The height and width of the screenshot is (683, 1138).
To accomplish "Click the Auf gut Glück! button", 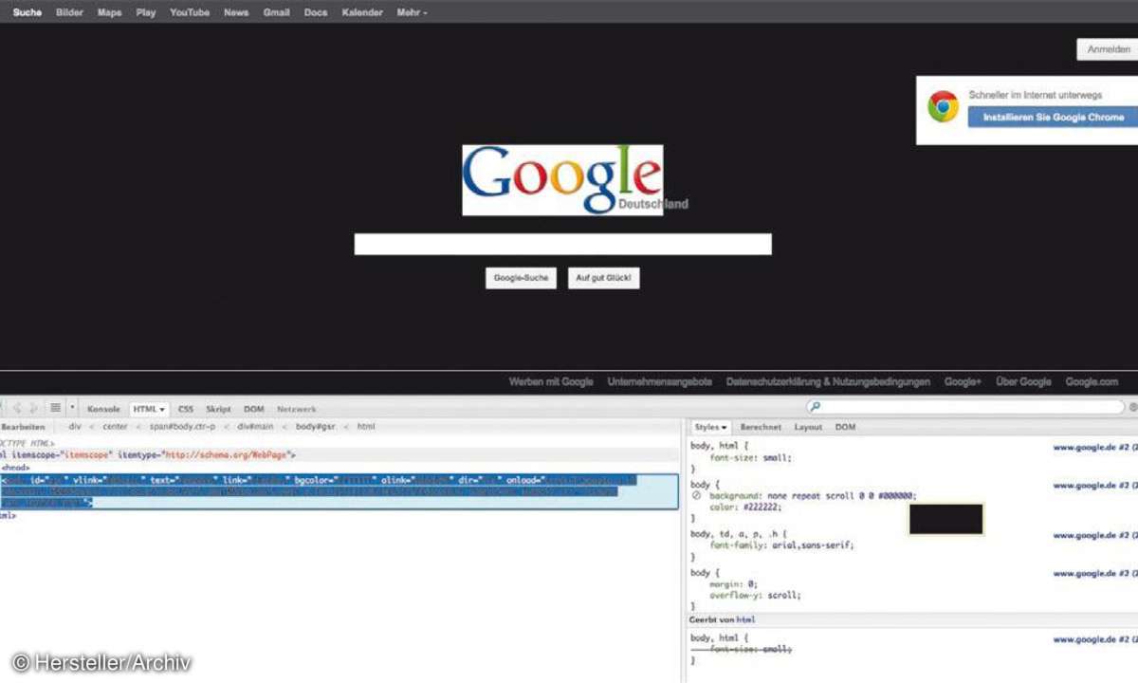I will [605, 278].
